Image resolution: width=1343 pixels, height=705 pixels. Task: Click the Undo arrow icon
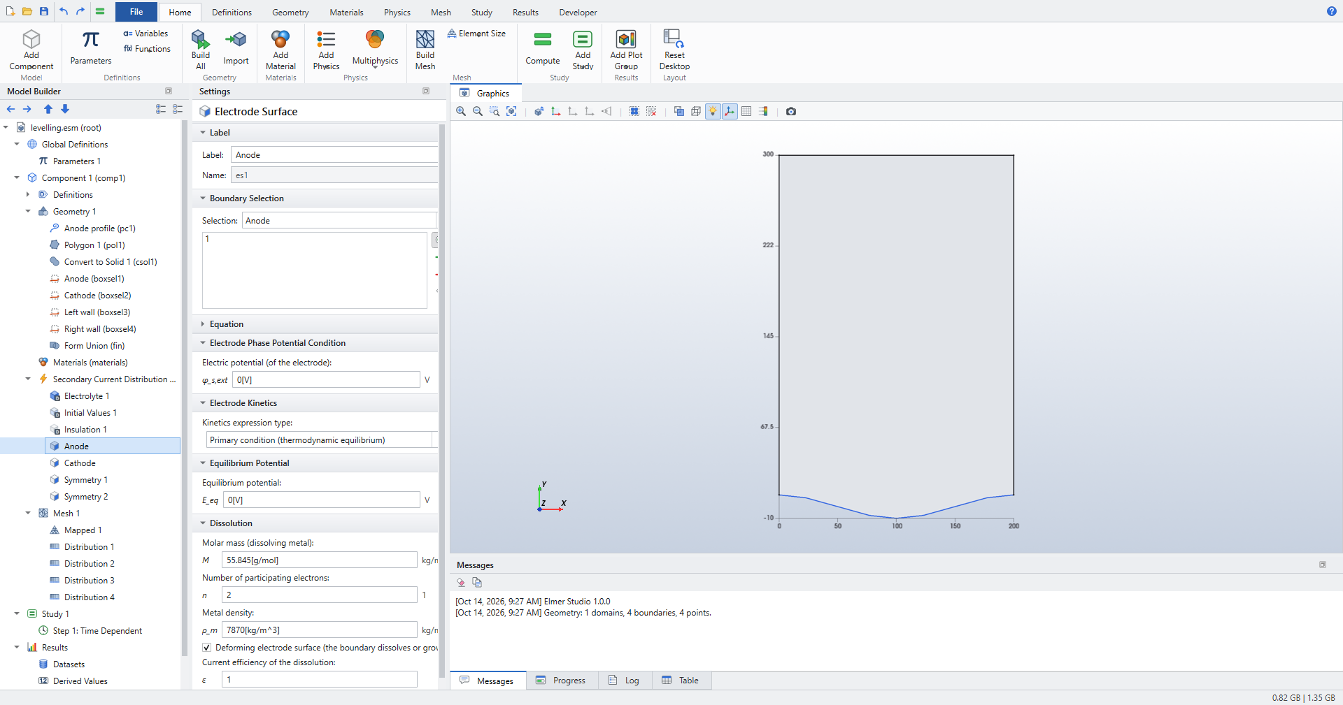[64, 11]
